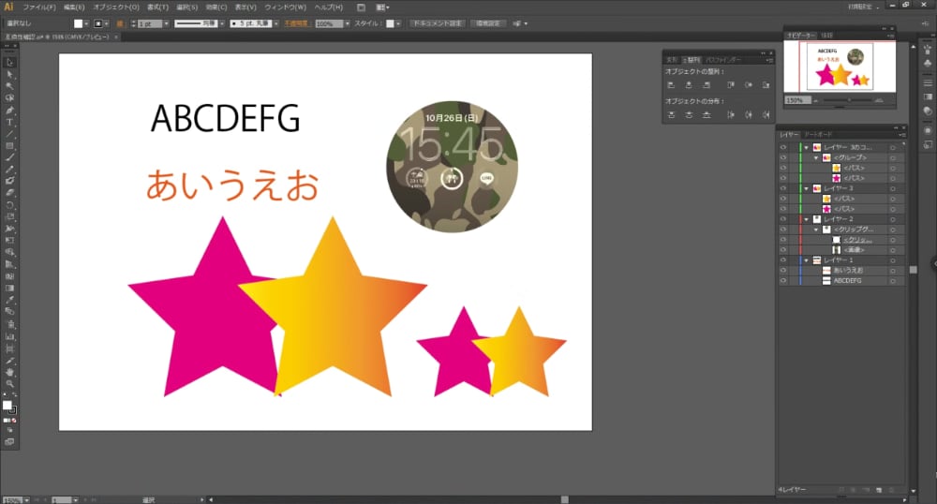Hide the レイヤー 2 layer

coord(782,219)
